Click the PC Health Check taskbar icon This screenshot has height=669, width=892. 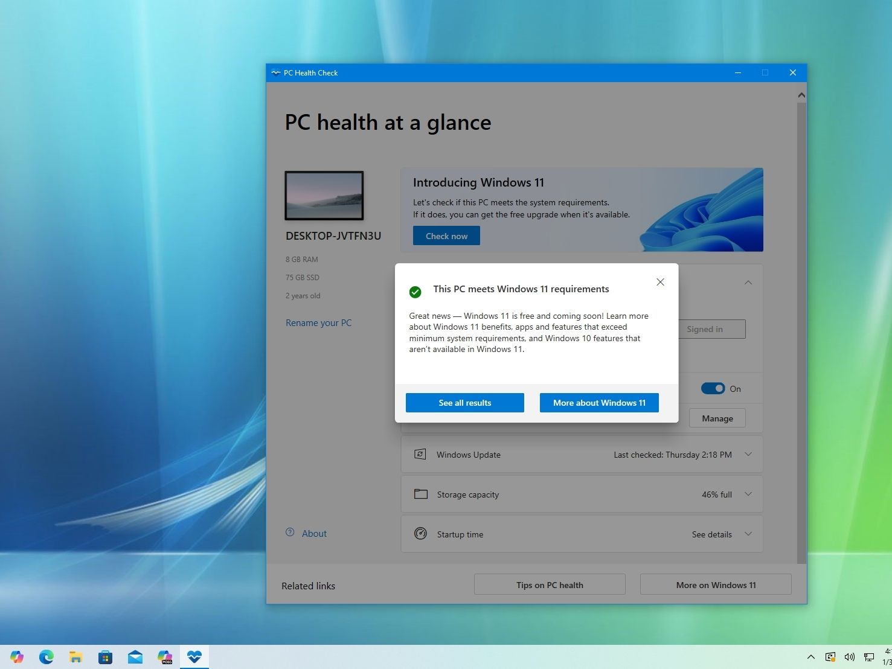coord(194,656)
